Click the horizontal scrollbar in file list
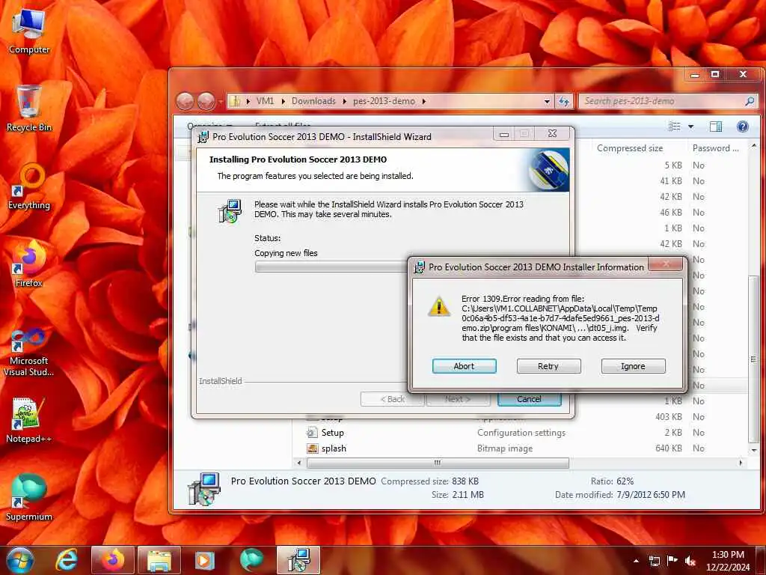 click(x=437, y=463)
